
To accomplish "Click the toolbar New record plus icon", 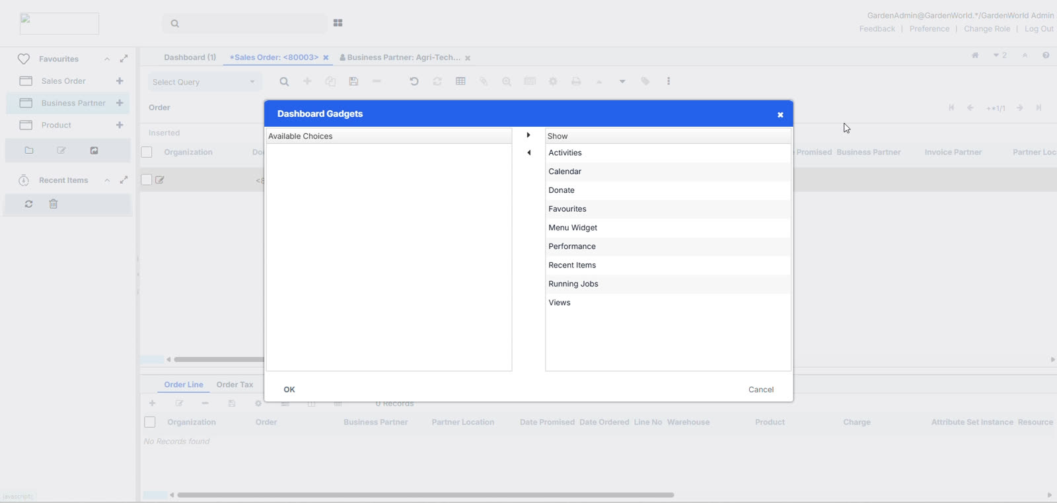I will [307, 81].
